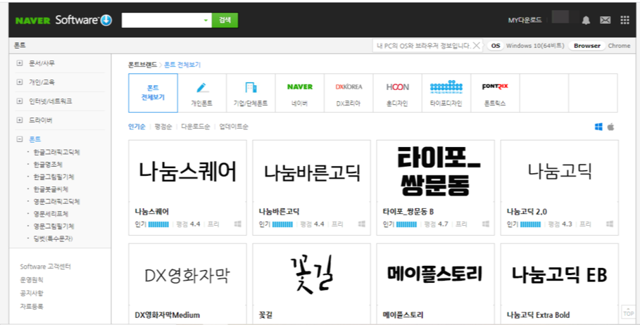
Task: Click Windows icon on 나눔바른고딕 card
Action: tap(362, 224)
